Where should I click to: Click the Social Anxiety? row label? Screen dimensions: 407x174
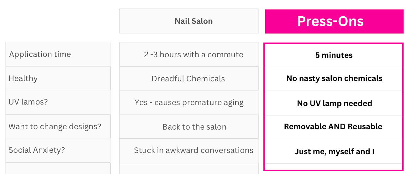point(58,150)
